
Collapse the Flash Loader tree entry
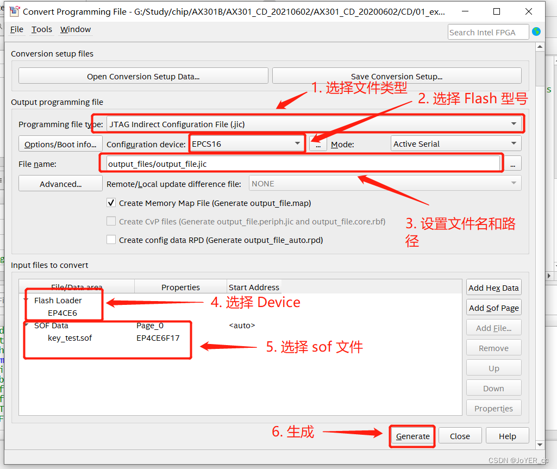click(x=26, y=300)
